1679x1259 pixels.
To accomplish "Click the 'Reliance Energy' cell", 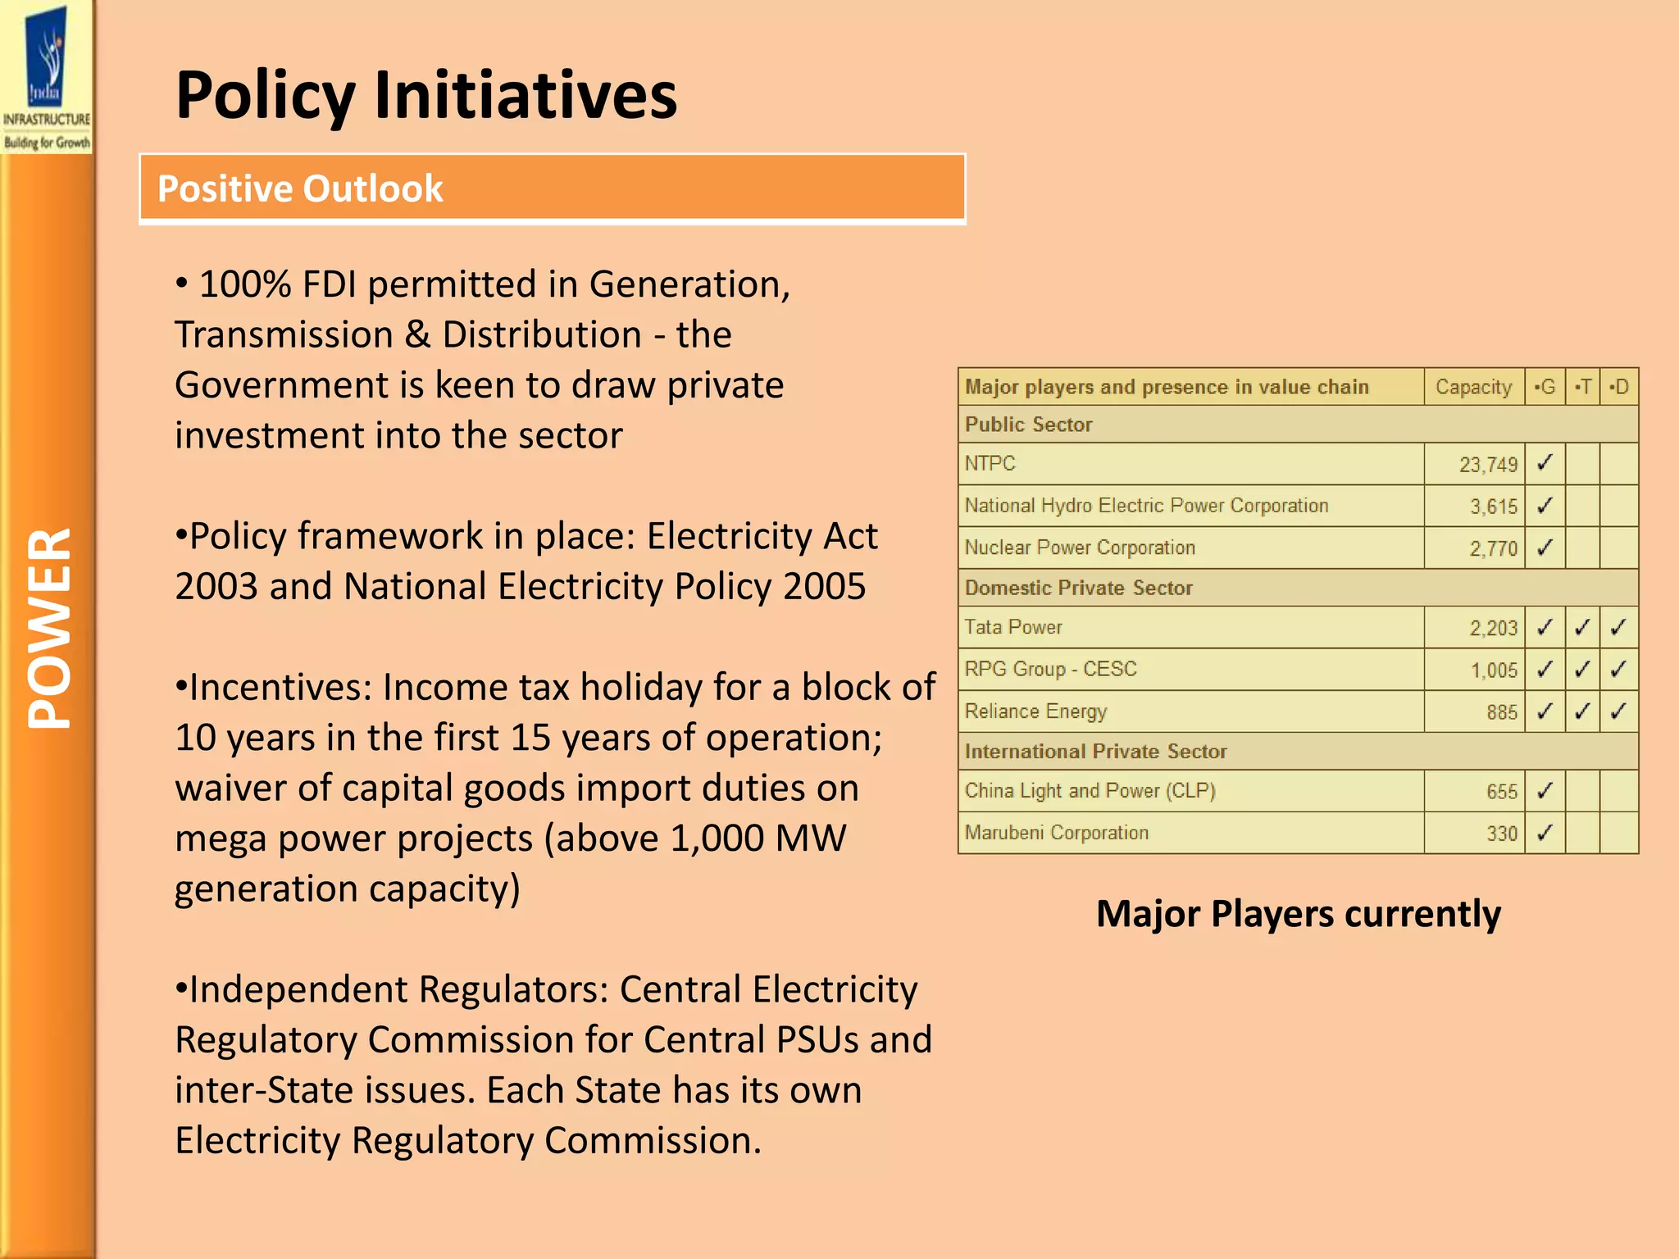I will (x=1191, y=711).
